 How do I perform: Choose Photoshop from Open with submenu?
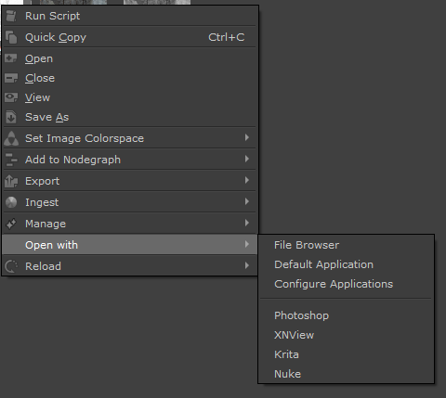coord(301,315)
